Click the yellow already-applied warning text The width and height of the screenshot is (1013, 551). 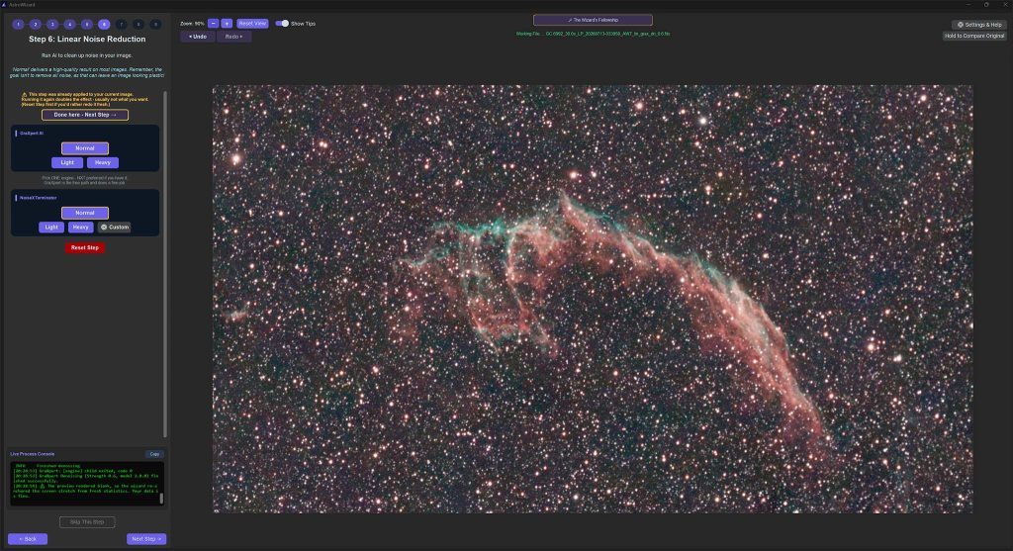pyautogui.click(x=85, y=99)
